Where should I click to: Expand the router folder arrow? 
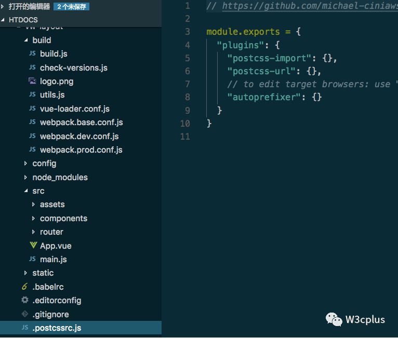pyautogui.click(x=33, y=232)
